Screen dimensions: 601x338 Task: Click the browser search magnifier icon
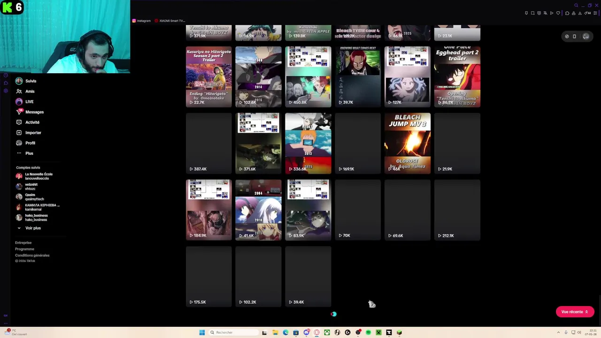pyautogui.click(x=576, y=5)
